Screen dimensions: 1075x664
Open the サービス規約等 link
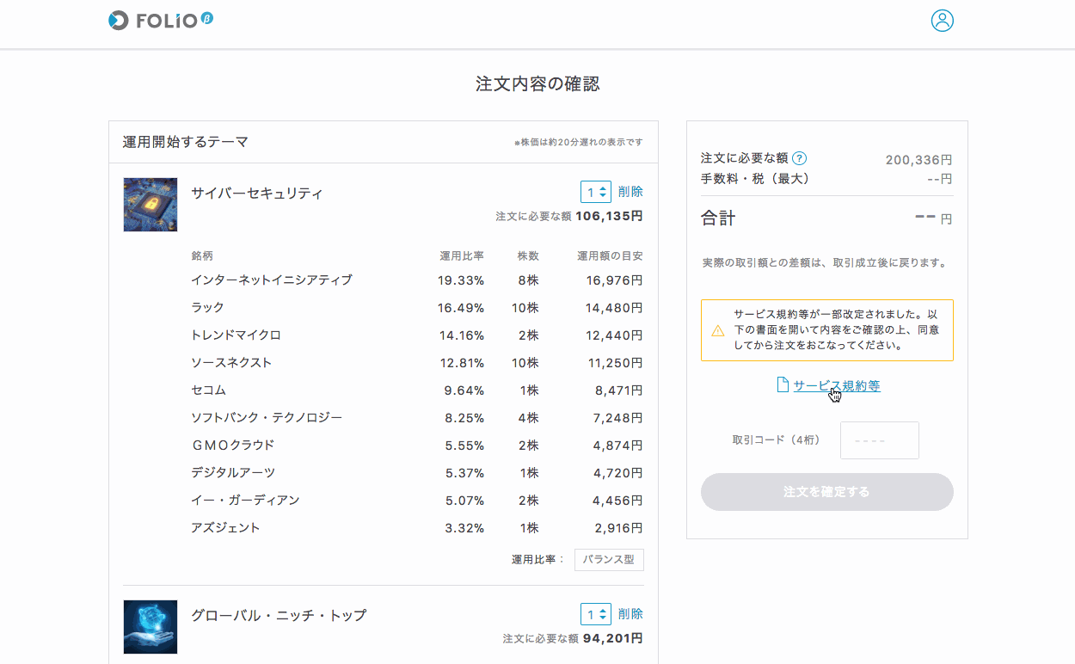point(836,385)
